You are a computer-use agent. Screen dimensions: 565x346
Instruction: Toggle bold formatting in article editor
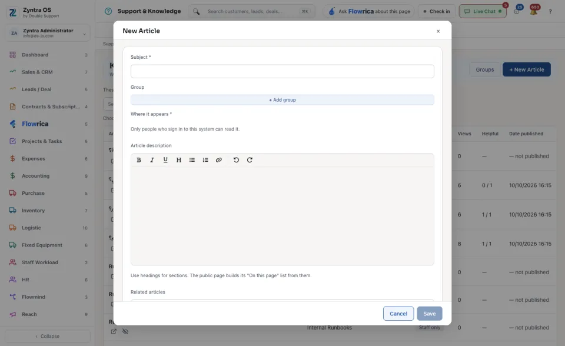[x=139, y=160]
